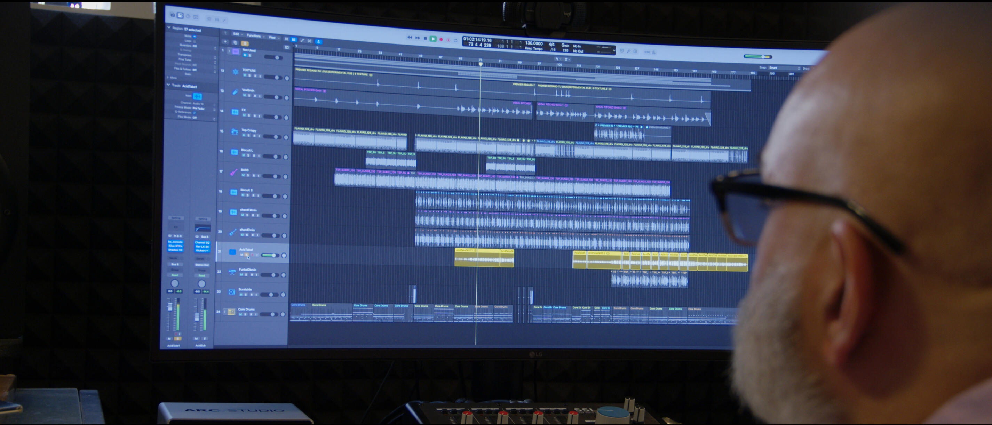Click the Rewind transport button
Screen dimensions: 992x425
[409, 38]
